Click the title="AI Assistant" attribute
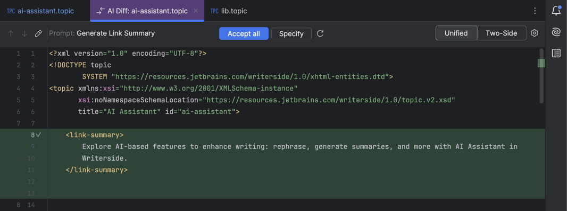This screenshot has width=567, height=211. click(x=119, y=111)
